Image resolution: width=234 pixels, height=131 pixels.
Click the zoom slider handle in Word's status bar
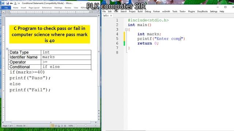point(86,126)
